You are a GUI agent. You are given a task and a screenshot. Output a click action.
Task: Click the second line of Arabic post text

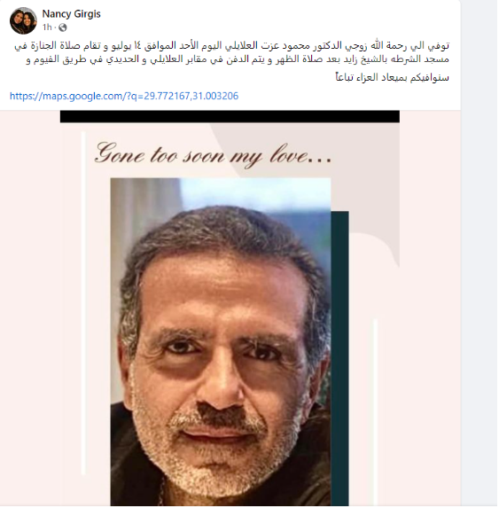[238, 59]
